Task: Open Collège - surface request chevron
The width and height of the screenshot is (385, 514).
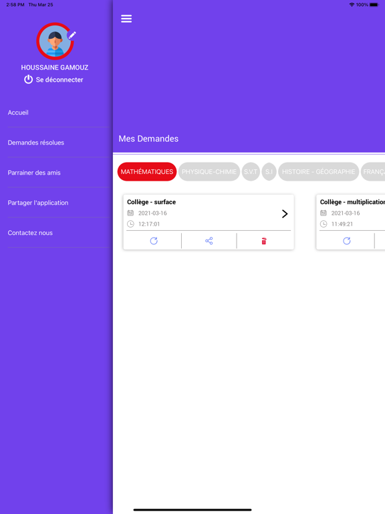Action: (285, 213)
